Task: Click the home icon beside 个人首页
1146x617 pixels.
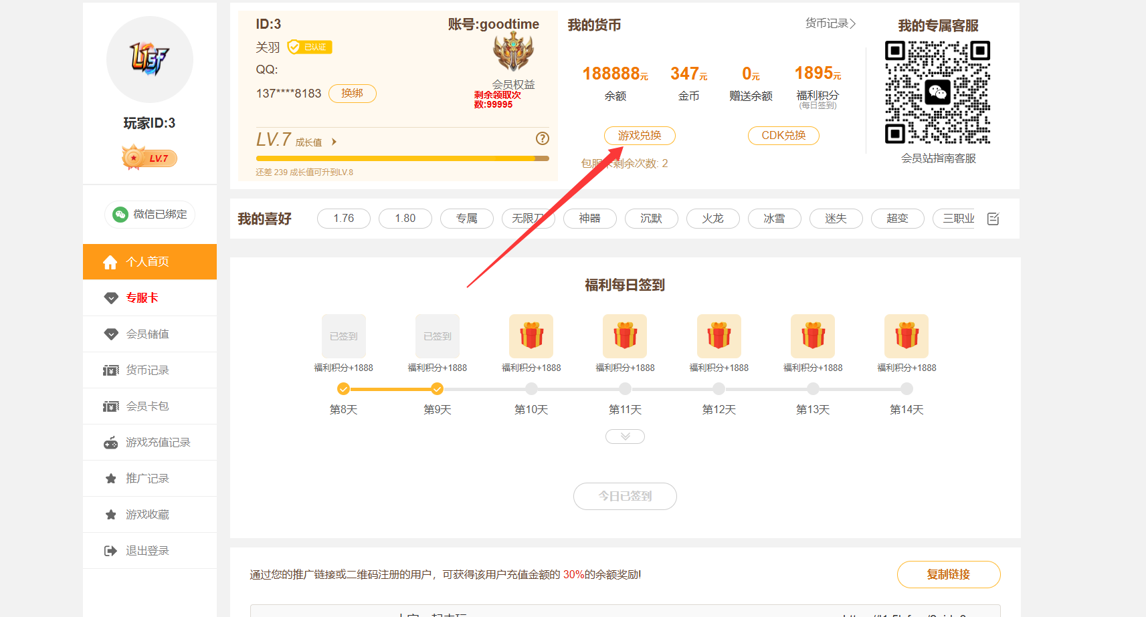Action: click(x=110, y=262)
